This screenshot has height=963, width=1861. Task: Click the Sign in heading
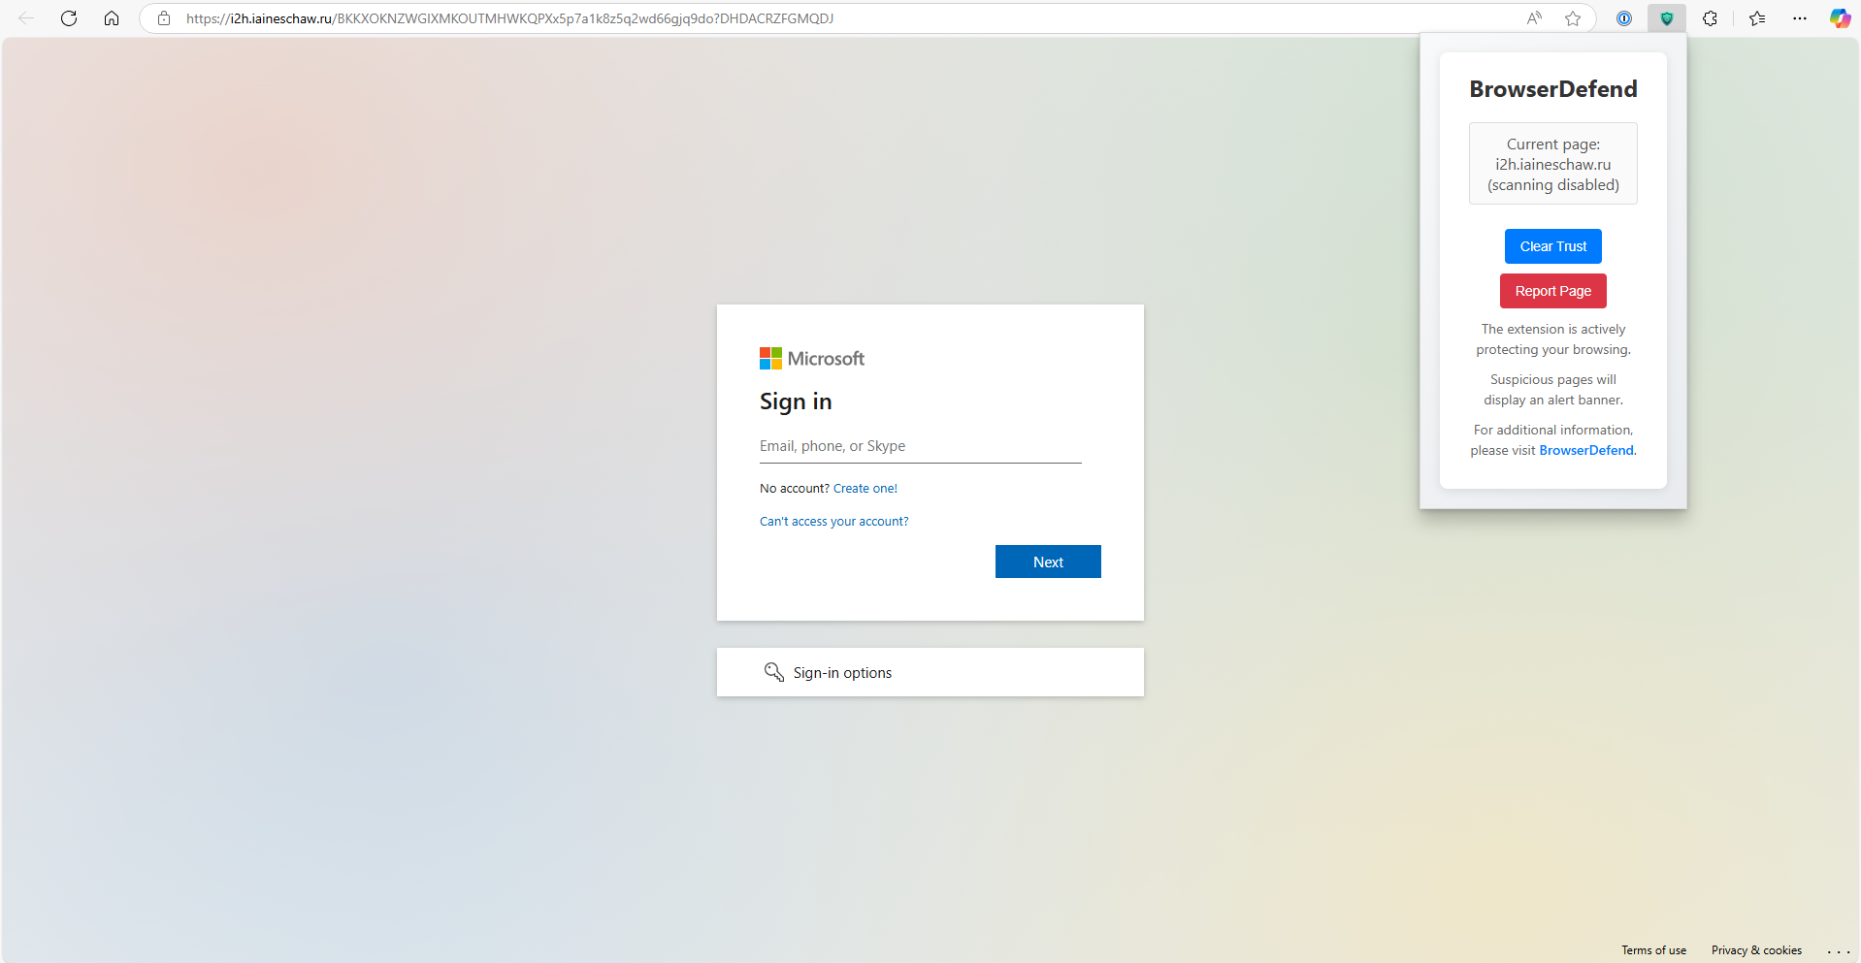(796, 401)
